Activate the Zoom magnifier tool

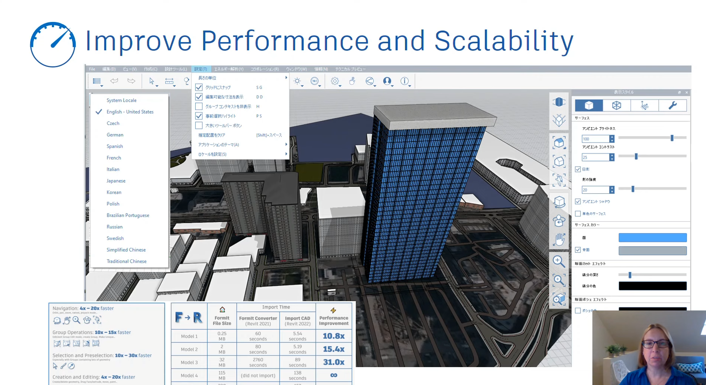(x=558, y=261)
